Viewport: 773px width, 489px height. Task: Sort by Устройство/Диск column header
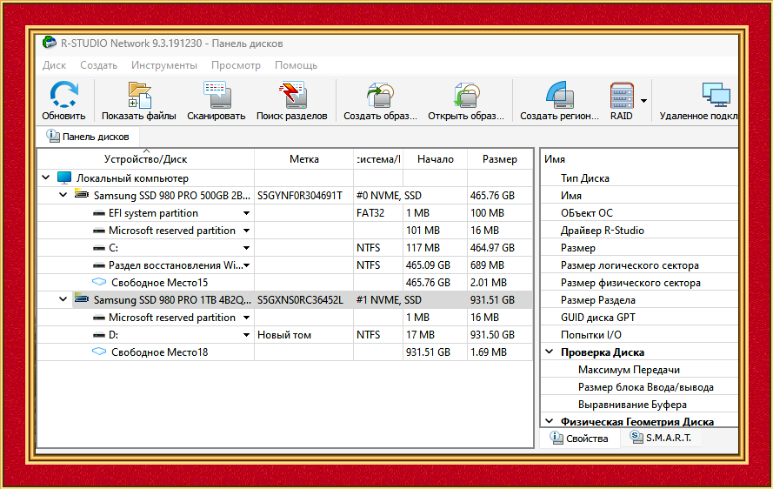tap(145, 159)
